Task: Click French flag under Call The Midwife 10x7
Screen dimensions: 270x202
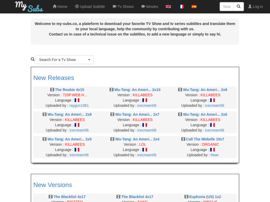Action: (x=212, y=149)
